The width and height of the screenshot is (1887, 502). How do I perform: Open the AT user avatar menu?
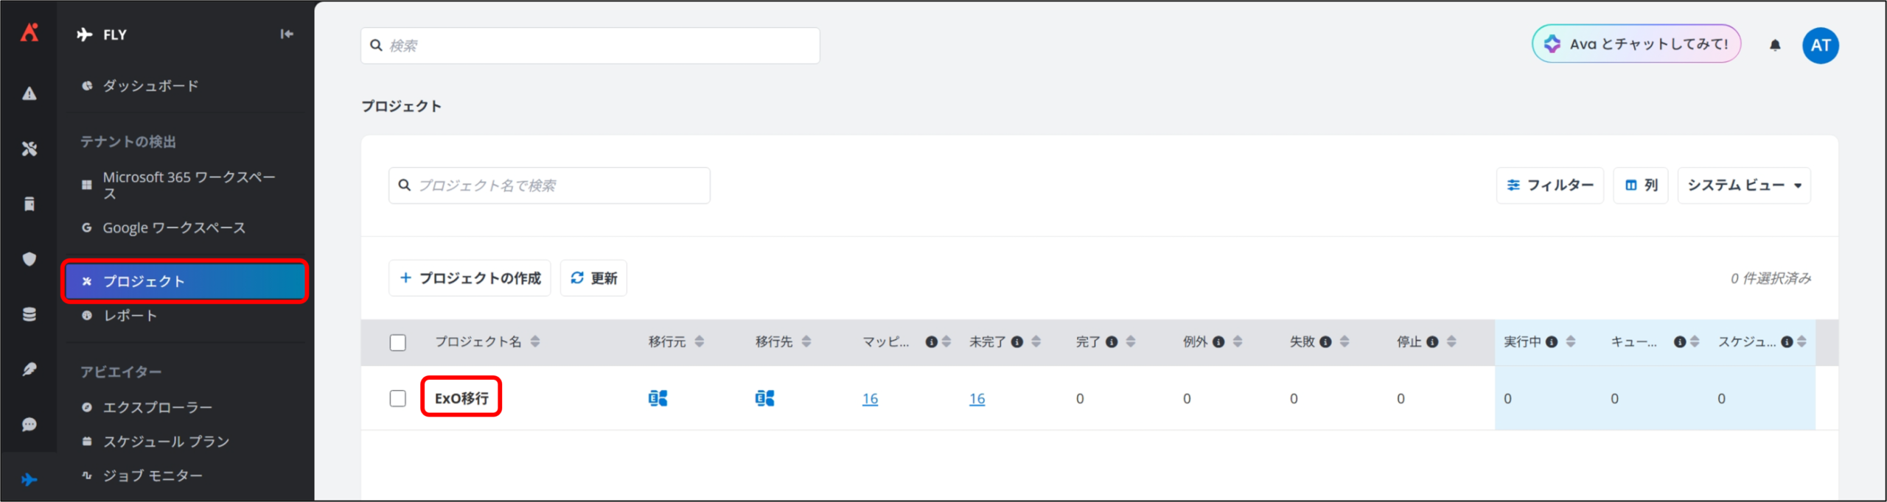[x=1820, y=45]
